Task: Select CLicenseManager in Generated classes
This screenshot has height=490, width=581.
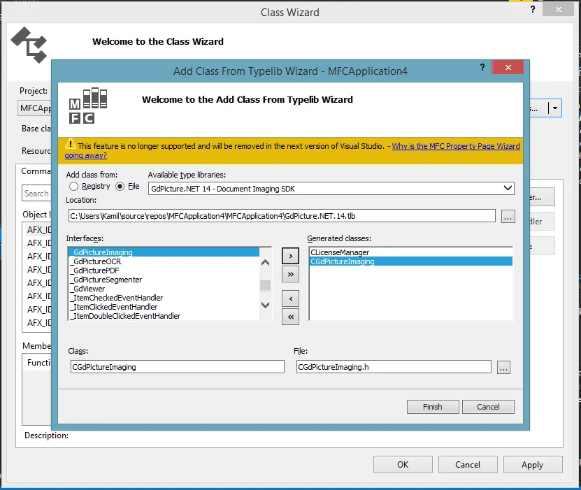Action: [x=411, y=252]
